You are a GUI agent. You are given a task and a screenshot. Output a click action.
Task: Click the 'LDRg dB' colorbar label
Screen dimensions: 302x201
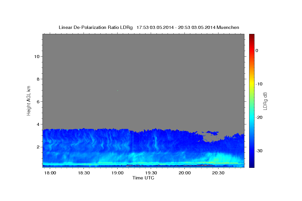point(265,101)
